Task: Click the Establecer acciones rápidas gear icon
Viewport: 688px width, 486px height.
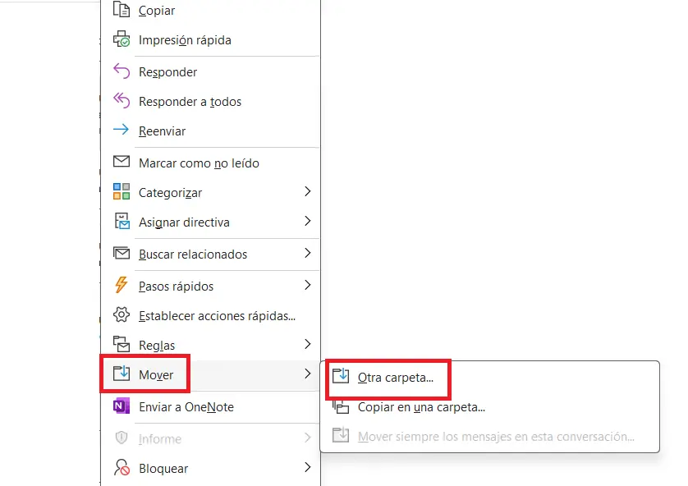Action: pos(121,315)
